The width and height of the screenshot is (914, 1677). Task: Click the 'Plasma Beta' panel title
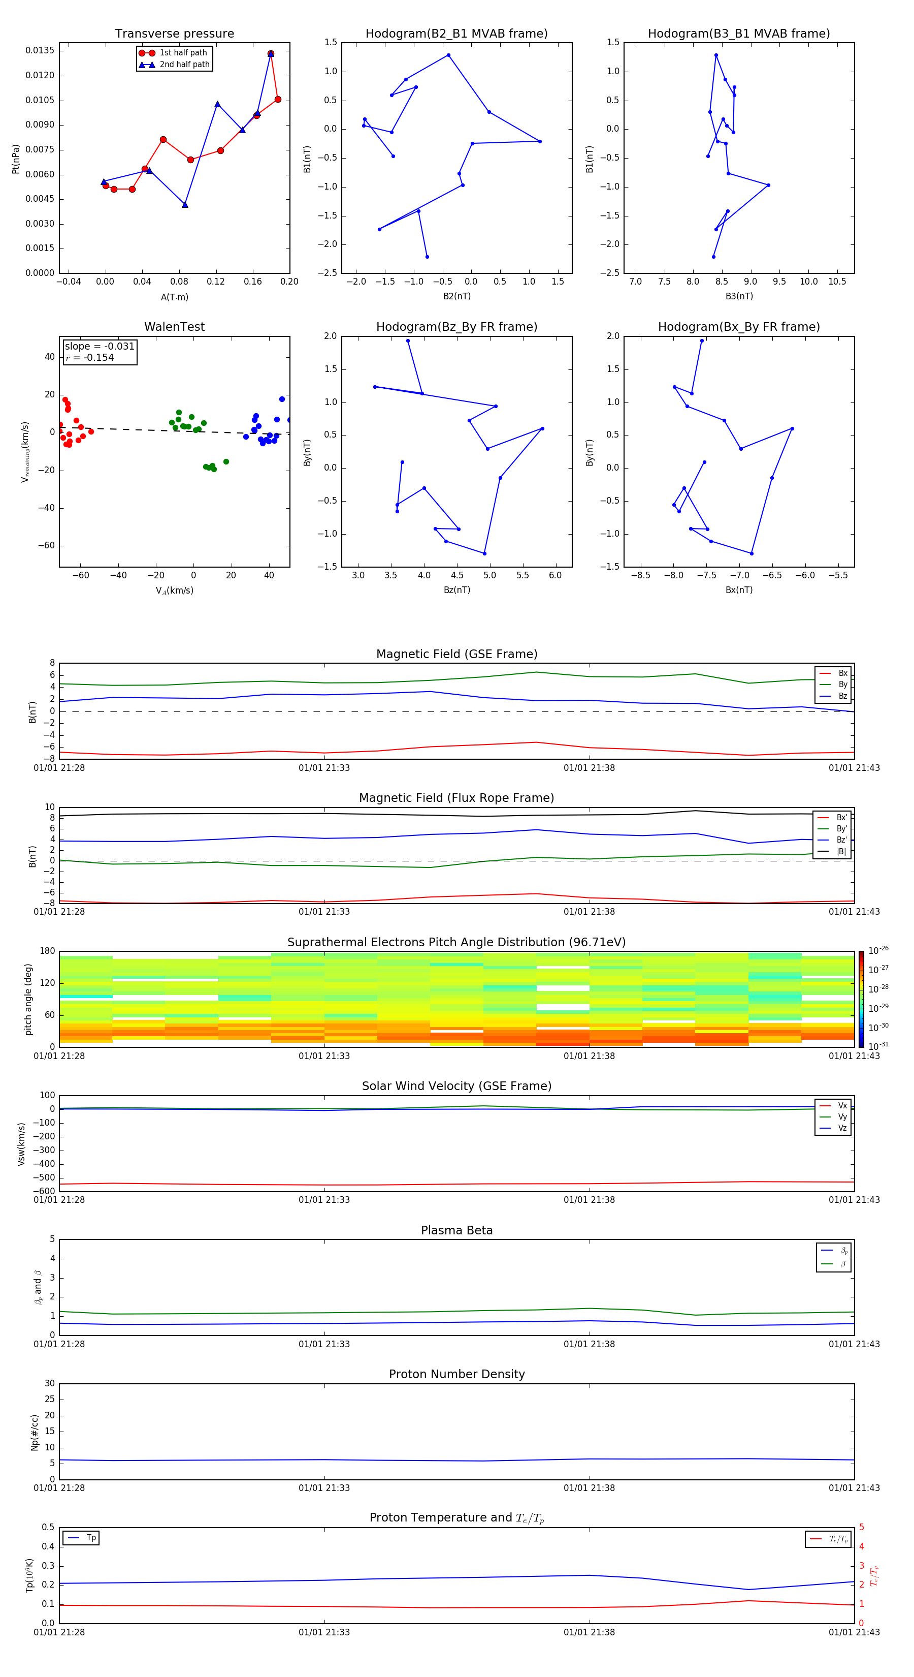pos(456,1231)
